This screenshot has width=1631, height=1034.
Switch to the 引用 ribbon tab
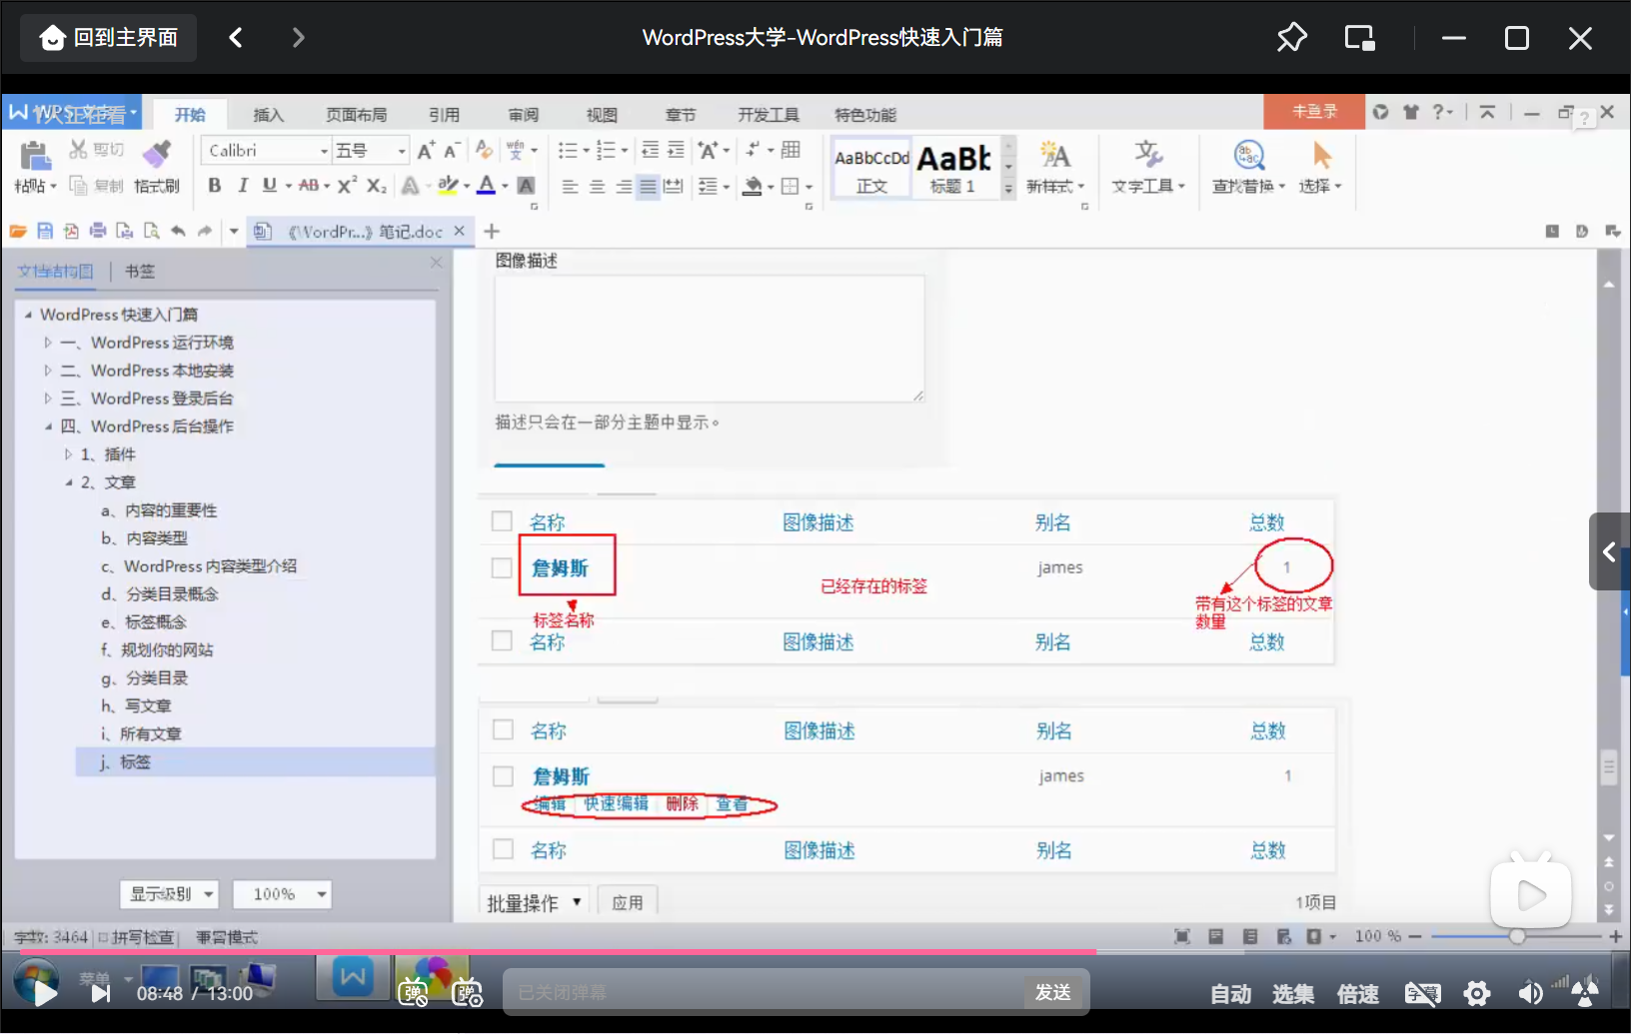click(x=445, y=115)
